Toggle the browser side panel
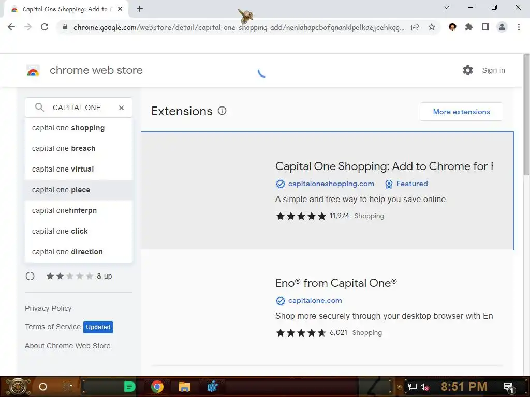The image size is (530, 397). coord(485,27)
